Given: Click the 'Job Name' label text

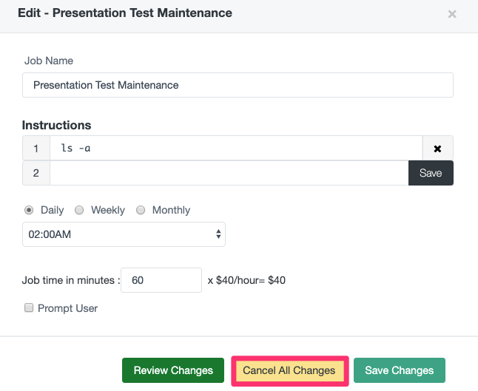Looking at the screenshot, I should click(x=49, y=61).
